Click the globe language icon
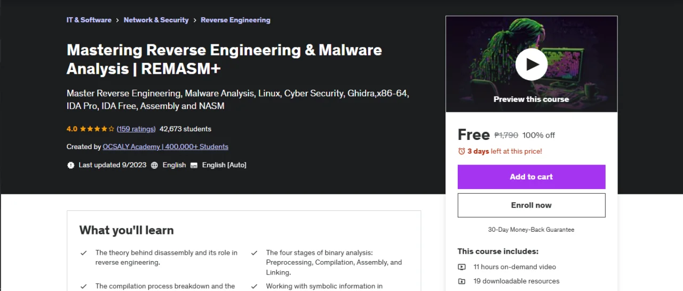This screenshot has width=683, height=291. 154,165
